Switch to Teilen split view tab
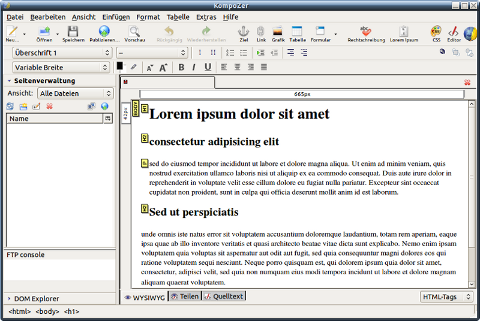Image resolution: width=480 pixels, height=321 pixels. pyautogui.click(x=185, y=296)
